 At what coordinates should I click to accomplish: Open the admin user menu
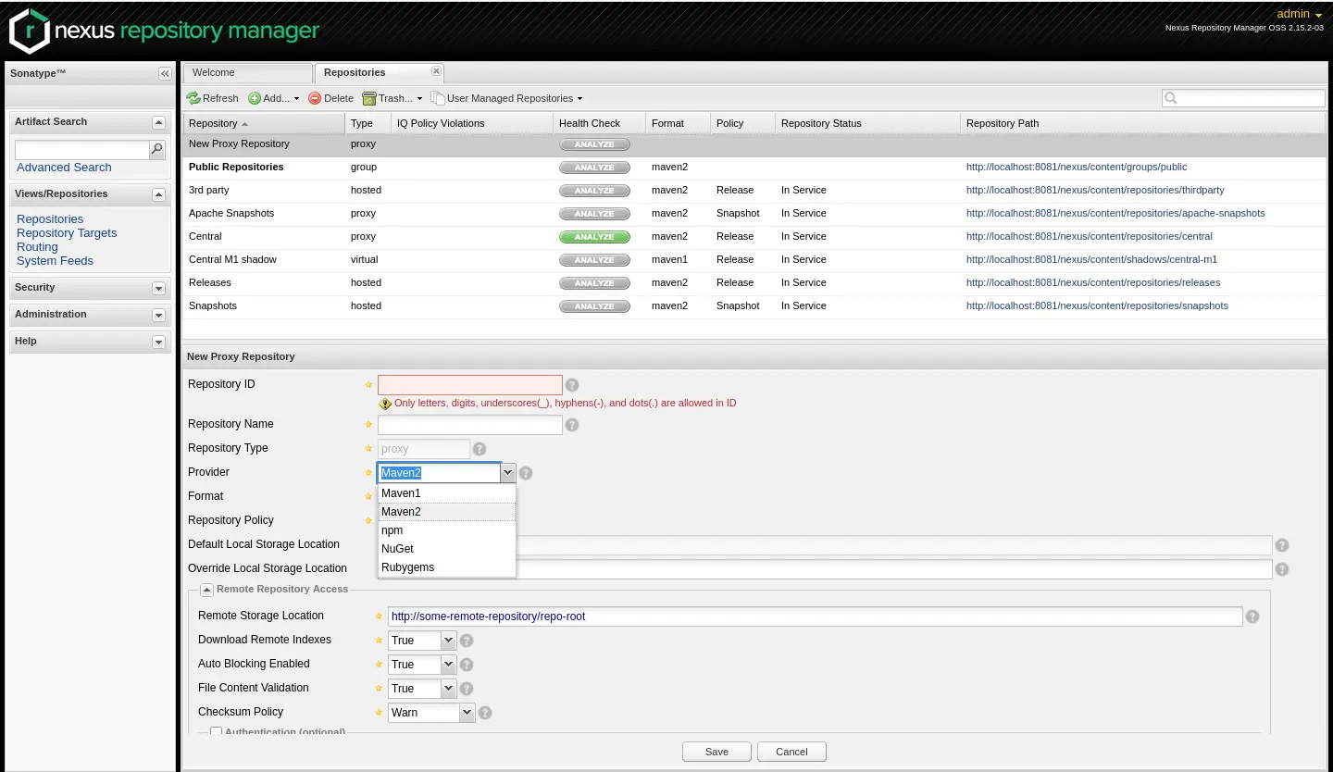1300,14
